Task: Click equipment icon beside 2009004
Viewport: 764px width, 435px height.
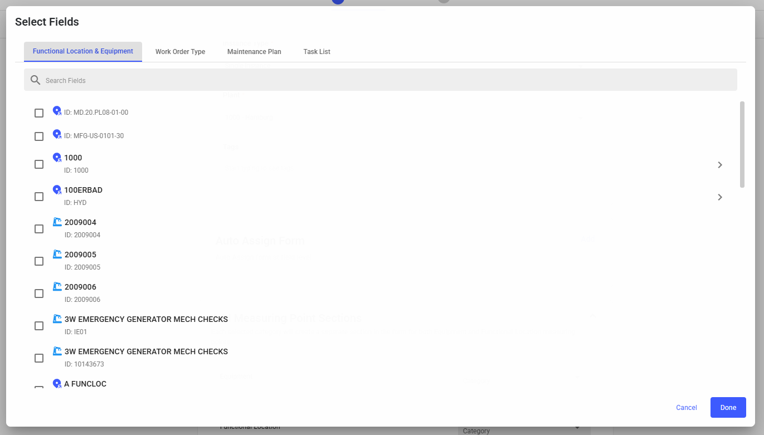Action: pyautogui.click(x=57, y=222)
